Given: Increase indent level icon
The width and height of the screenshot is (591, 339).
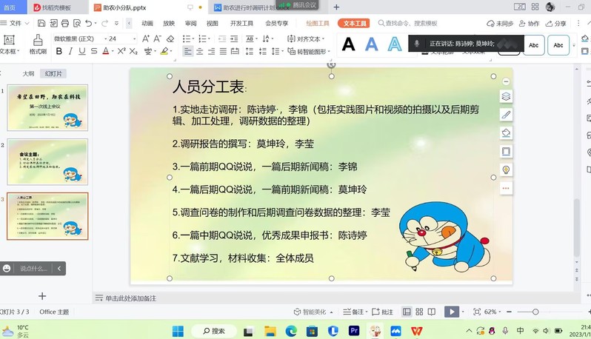Looking at the screenshot, I should (x=234, y=38).
